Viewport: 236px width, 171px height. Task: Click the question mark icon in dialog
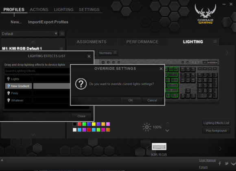(81, 84)
